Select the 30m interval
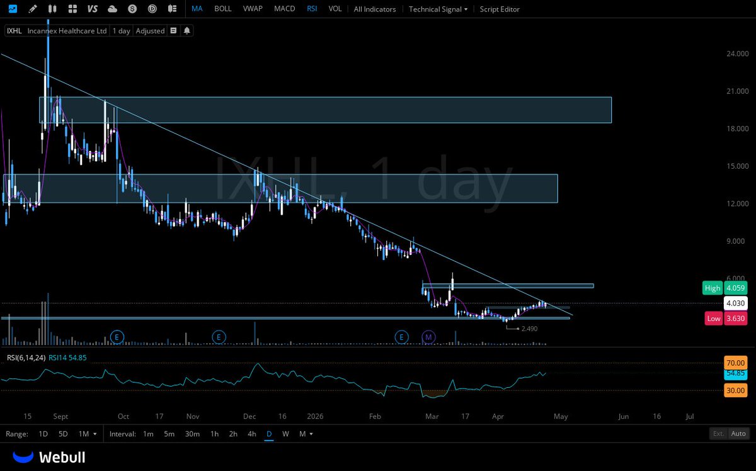Screen dimensions: 756x471 pos(192,434)
